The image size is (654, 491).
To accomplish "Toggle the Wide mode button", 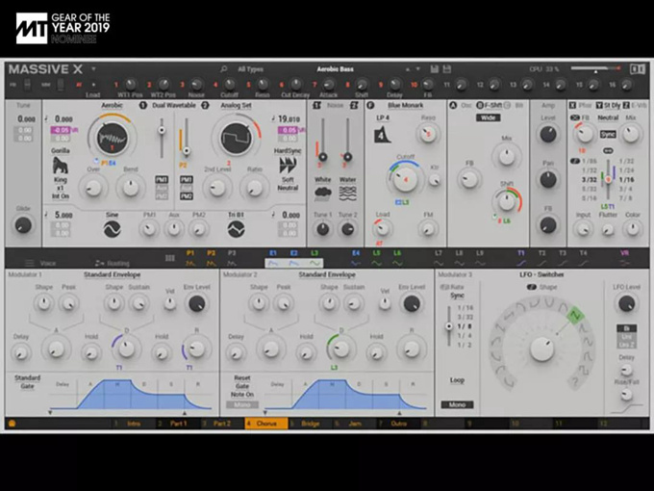I will point(488,117).
